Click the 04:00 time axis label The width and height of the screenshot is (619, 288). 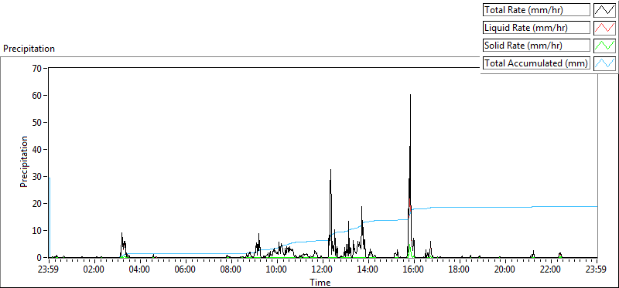140,270
